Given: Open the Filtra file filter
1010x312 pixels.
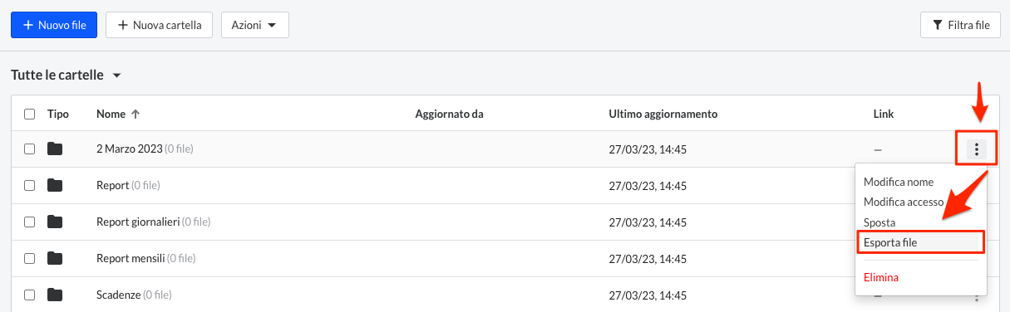Looking at the screenshot, I should [x=960, y=25].
